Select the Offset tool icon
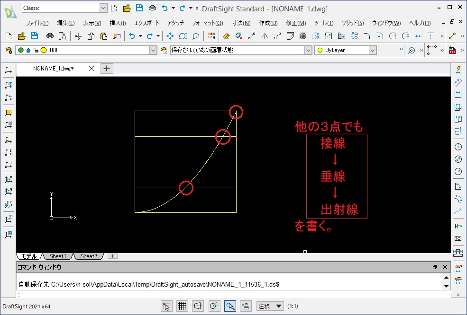 coord(290,36)
